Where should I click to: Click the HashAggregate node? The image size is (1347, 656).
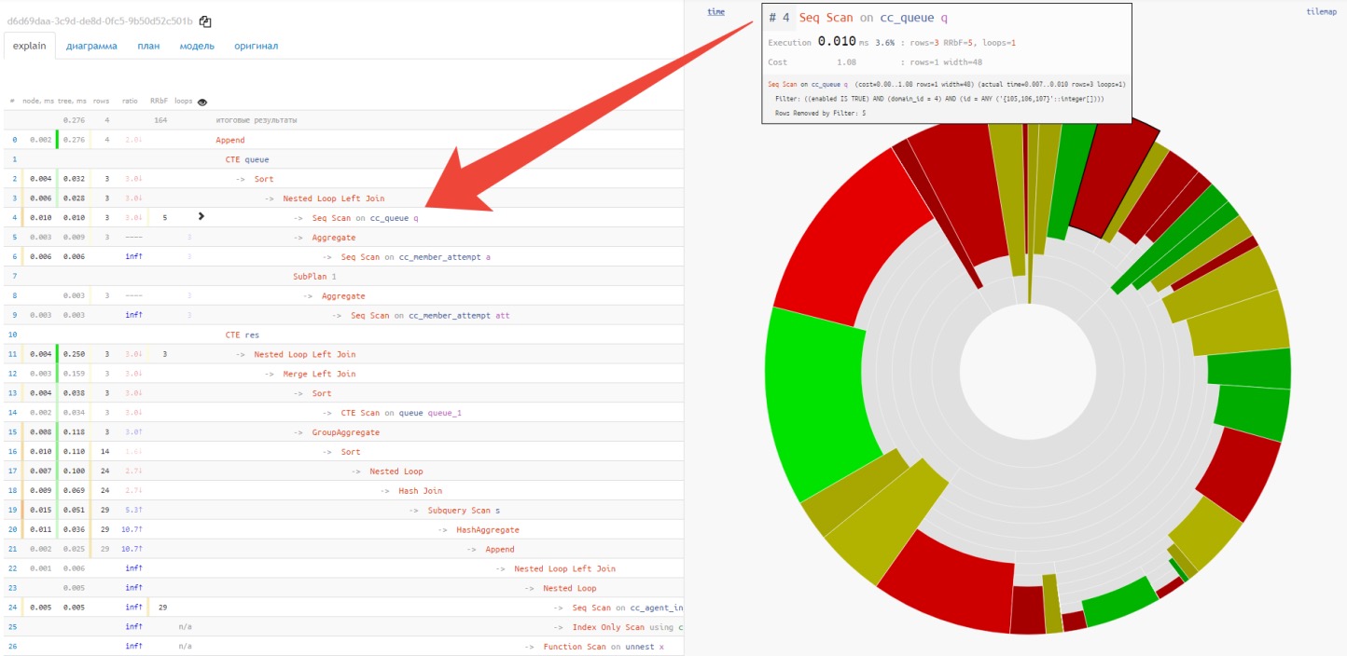(487, 530)
